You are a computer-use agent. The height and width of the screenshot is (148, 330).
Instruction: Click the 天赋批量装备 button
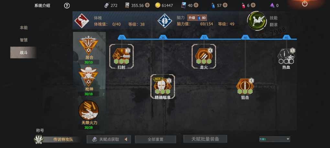tap(205, 139)
